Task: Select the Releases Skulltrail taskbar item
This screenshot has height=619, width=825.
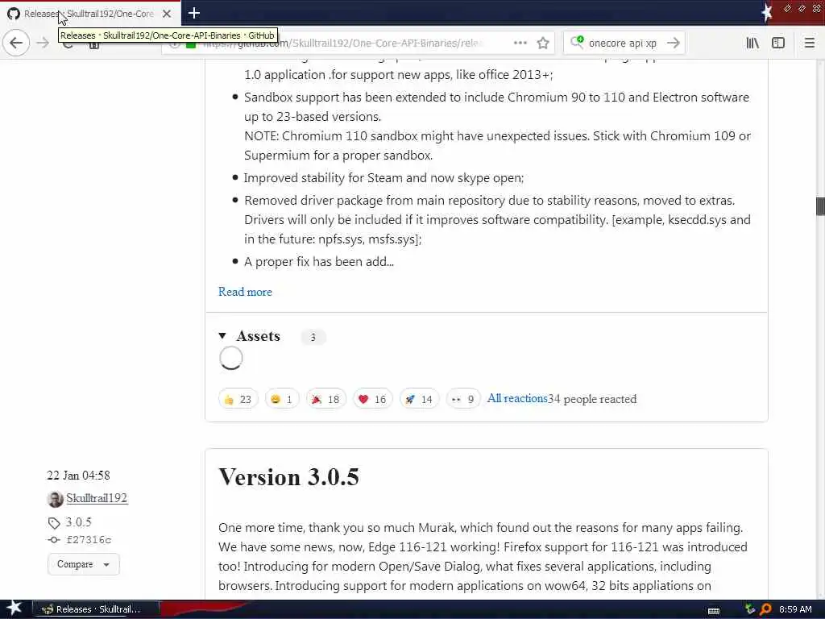Action: pyautogui.click(x=97, y=609)
